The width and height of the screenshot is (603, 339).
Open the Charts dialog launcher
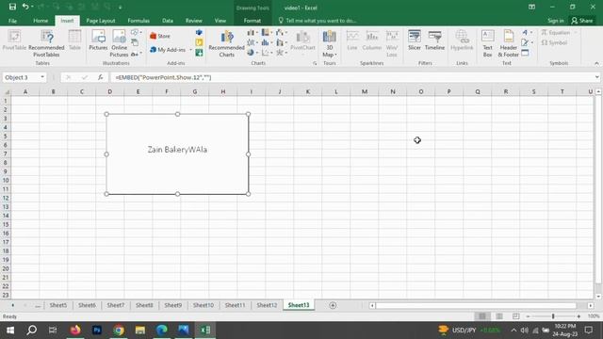(315, 63)
